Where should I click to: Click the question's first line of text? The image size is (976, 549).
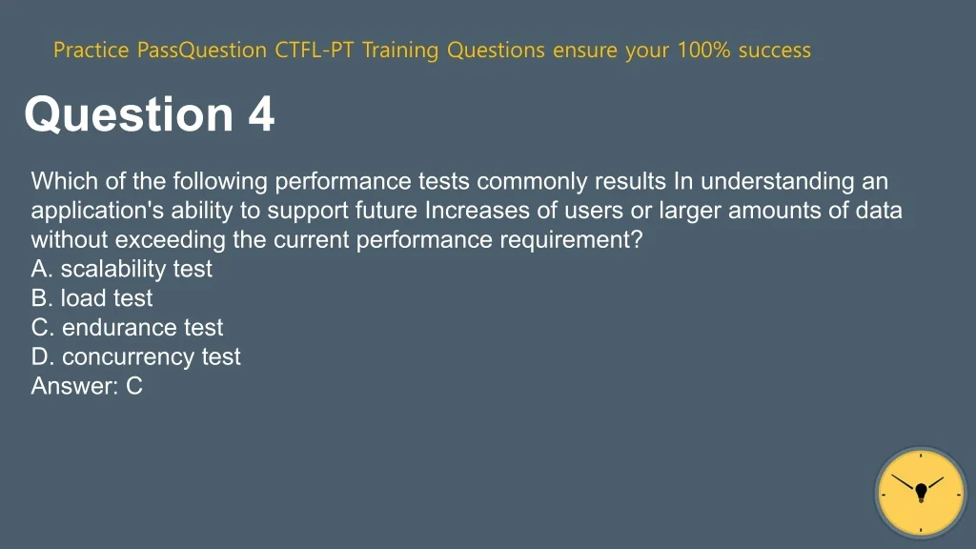coord(458,181)
